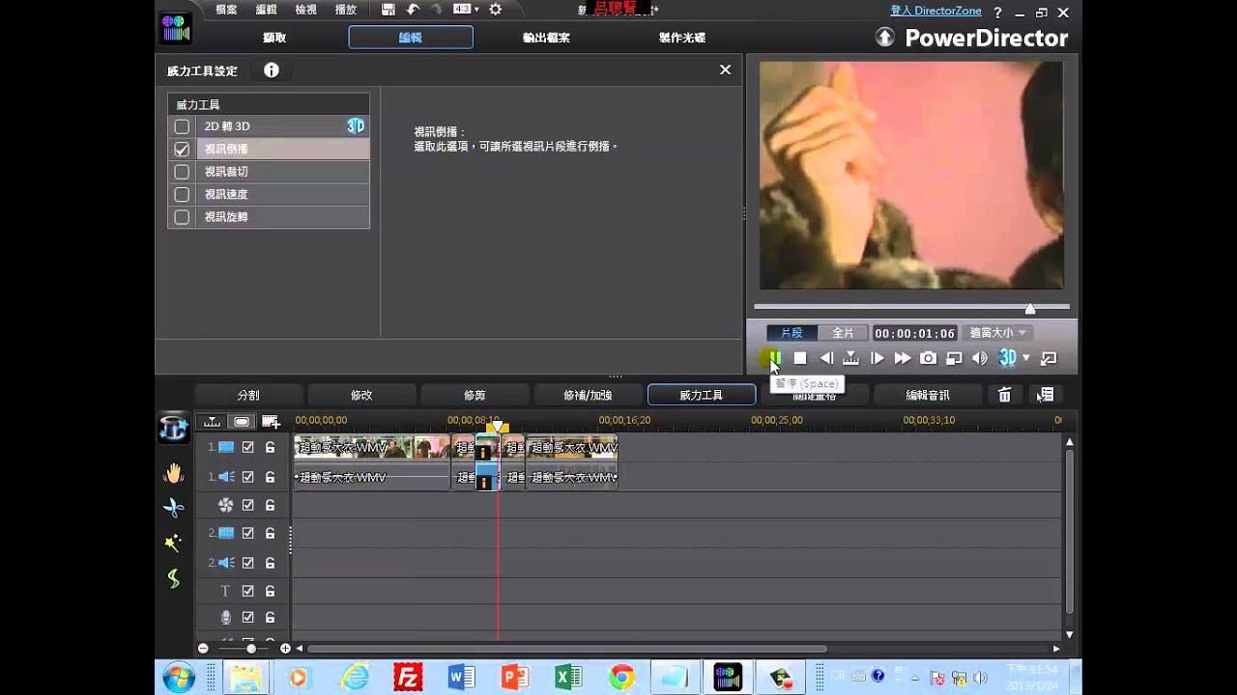Open the seek-by unit selector icon
The width and height of the screenshot is (1237, 695).
(x=850, y=358)
